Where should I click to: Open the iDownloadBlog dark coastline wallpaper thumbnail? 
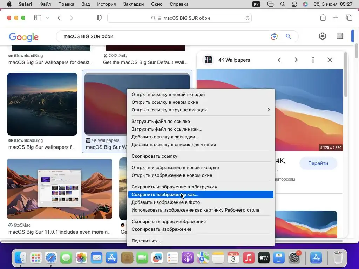(42, 104)
